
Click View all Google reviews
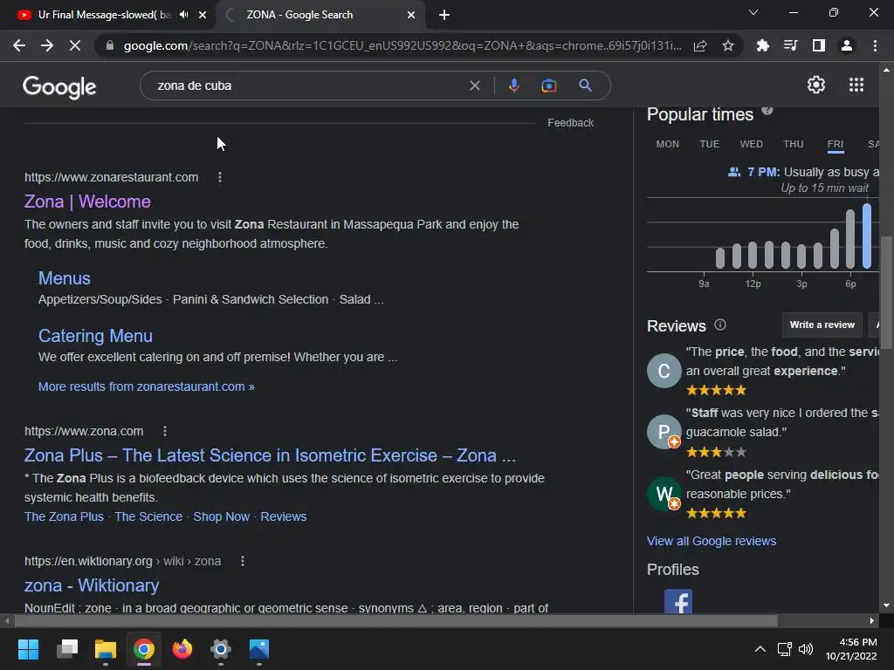pos(711,541)
